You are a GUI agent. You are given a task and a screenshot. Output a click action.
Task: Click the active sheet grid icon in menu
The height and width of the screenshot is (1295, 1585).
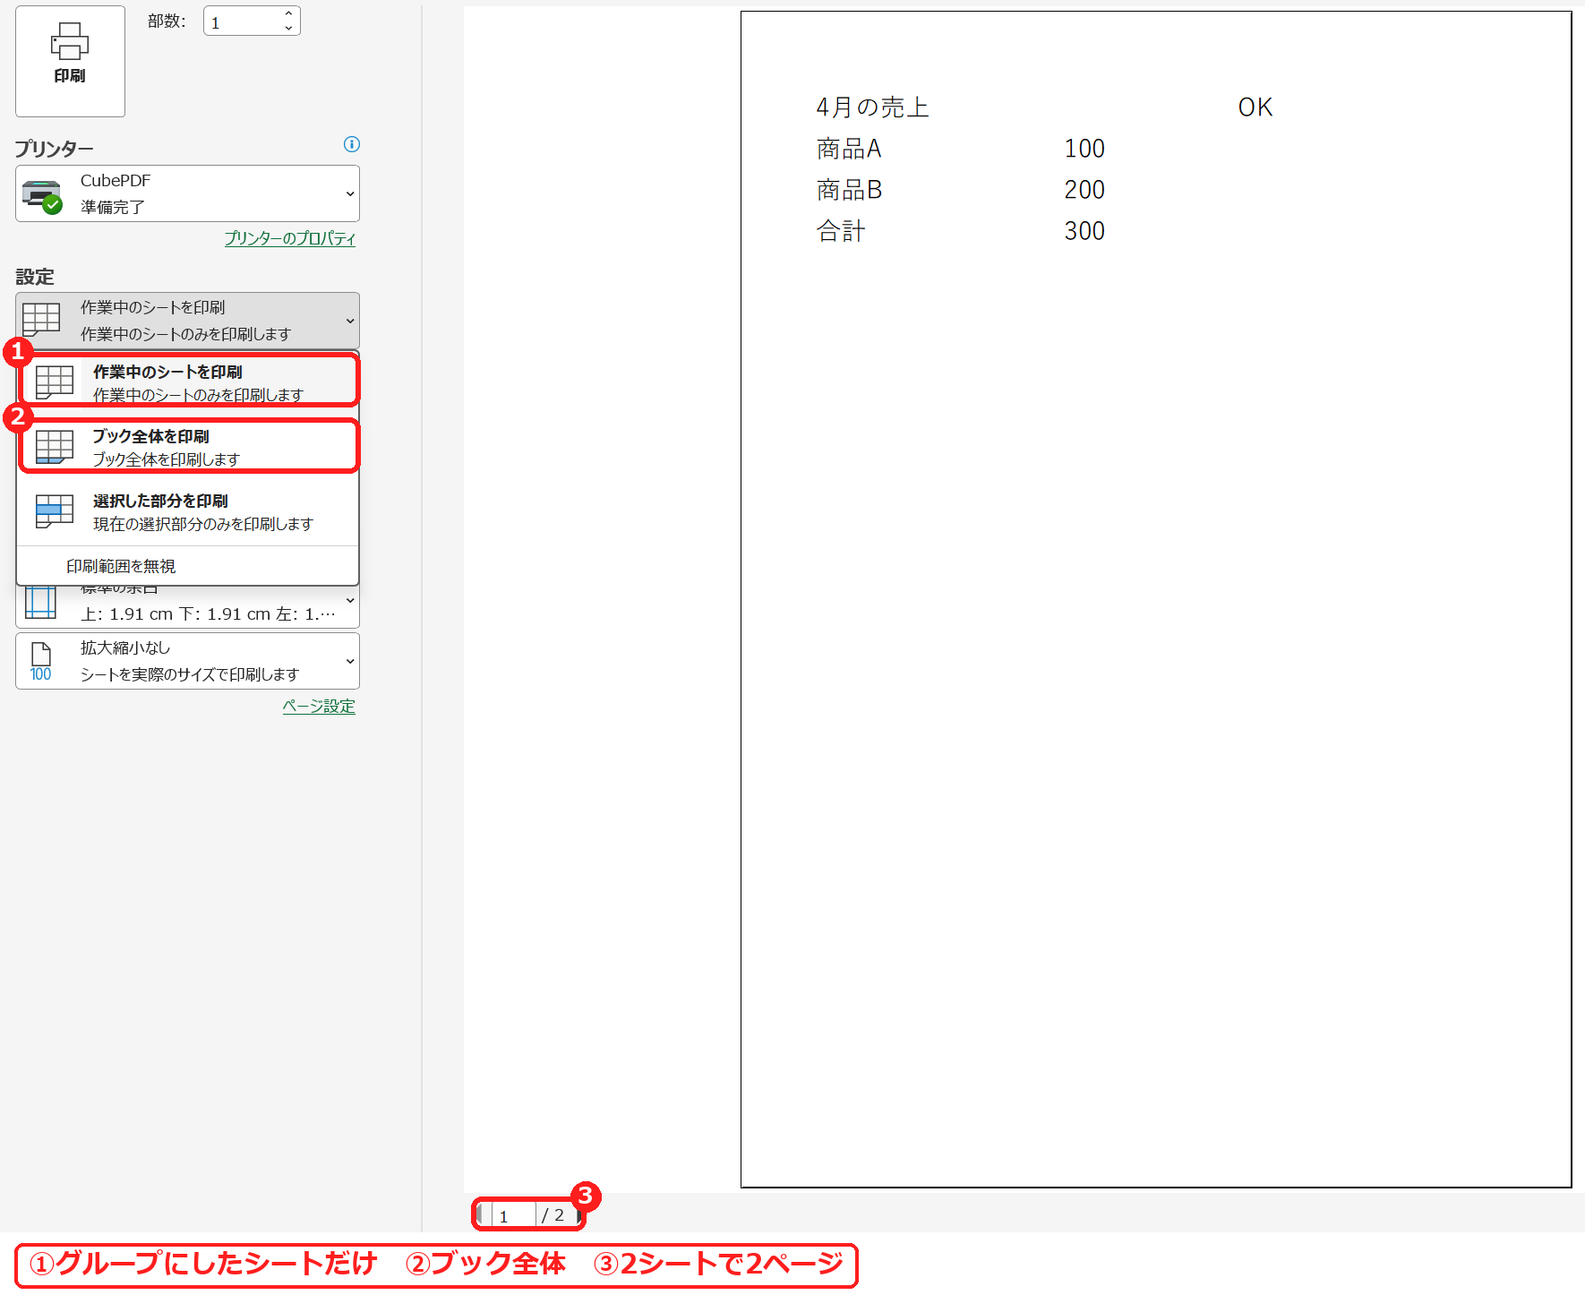tap(55, 382)
